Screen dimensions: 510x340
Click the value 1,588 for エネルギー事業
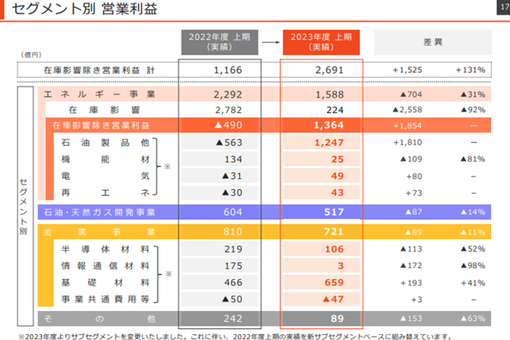pos(329,94)
